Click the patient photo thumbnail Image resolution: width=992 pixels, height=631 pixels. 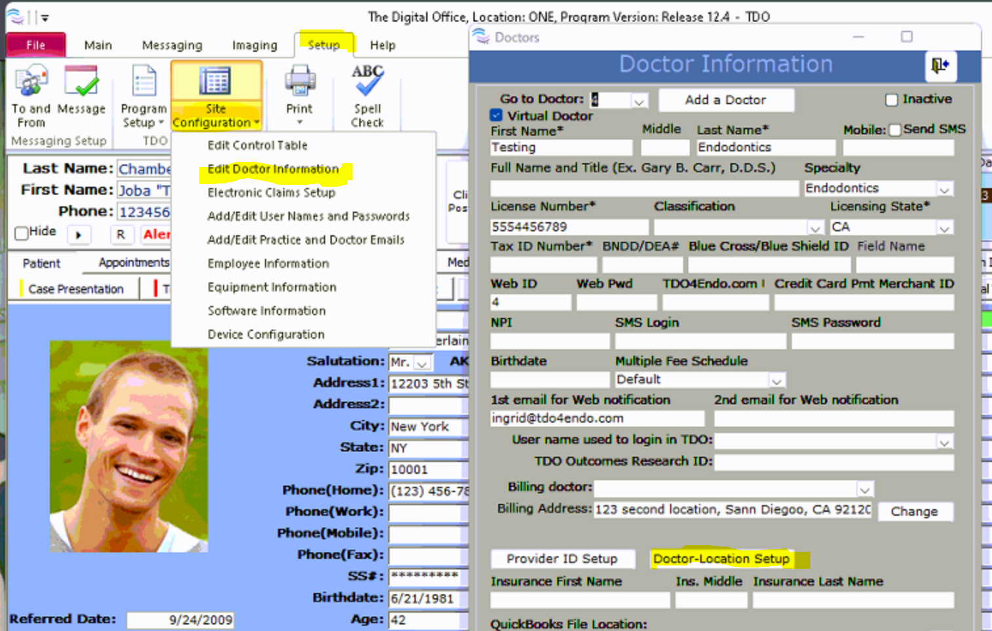tap(129, 446)
